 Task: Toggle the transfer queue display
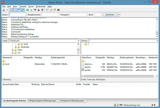click(x=23, y=10)
